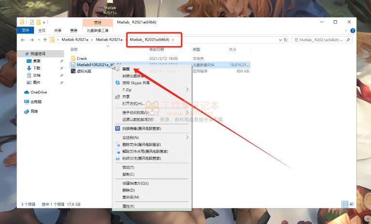Image resolution: width=371 pixels, height=224 pixels.
Task: Open 图片 in the navigation pane
Action: pyautogui.click(x=36, y=82)
